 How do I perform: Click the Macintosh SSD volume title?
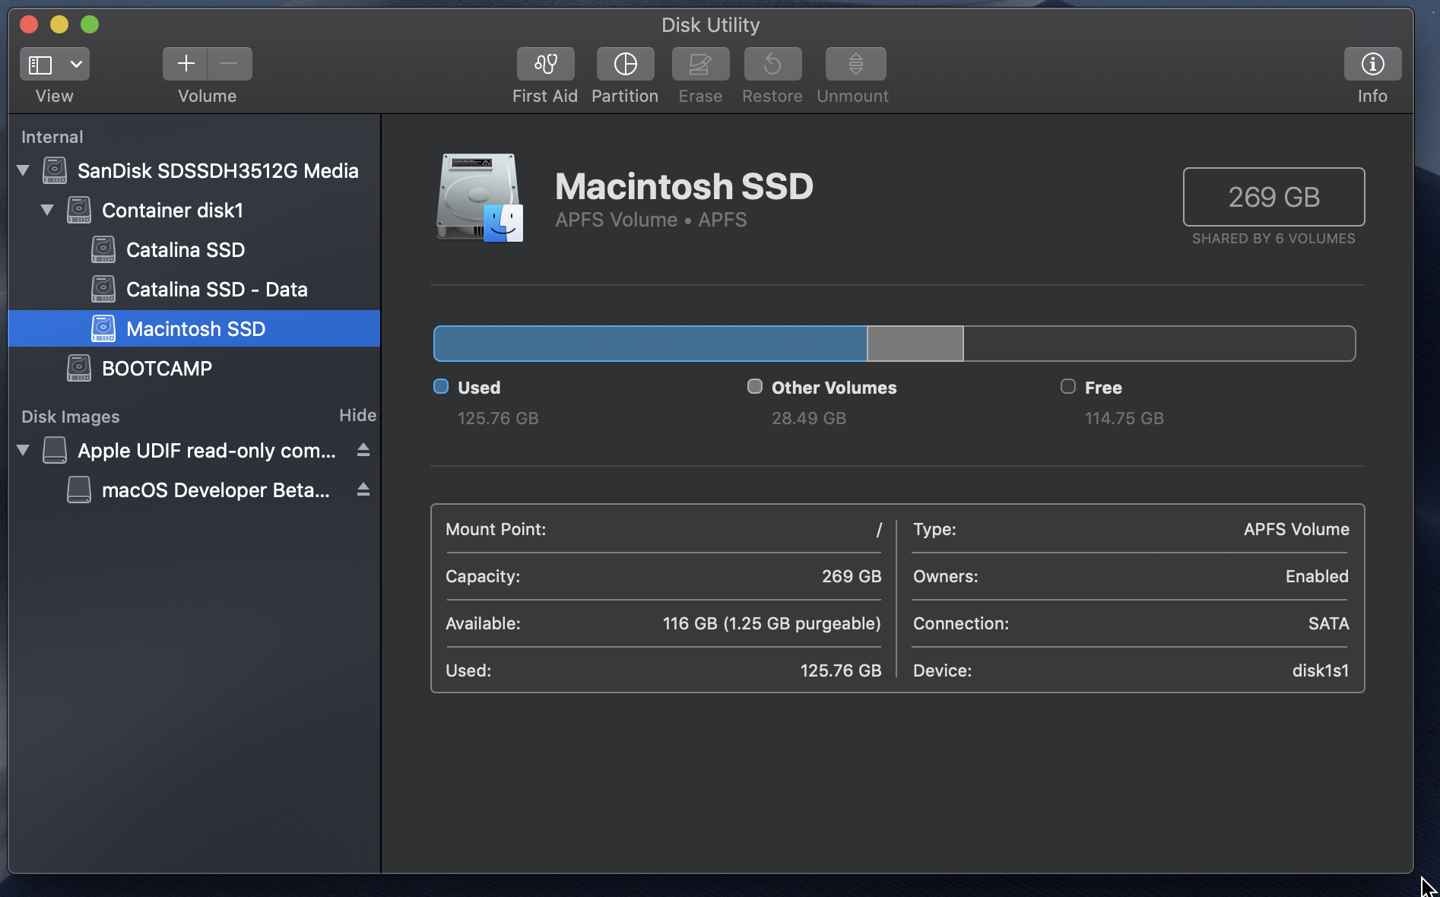(684, 186)
